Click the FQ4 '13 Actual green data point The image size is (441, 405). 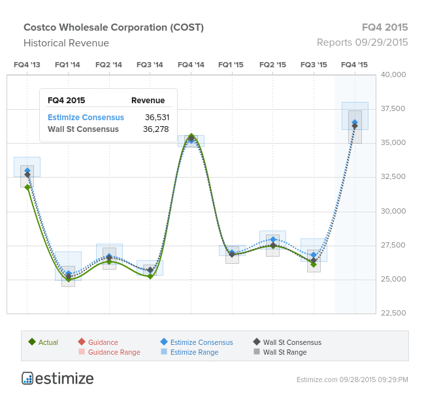point(27,187)
